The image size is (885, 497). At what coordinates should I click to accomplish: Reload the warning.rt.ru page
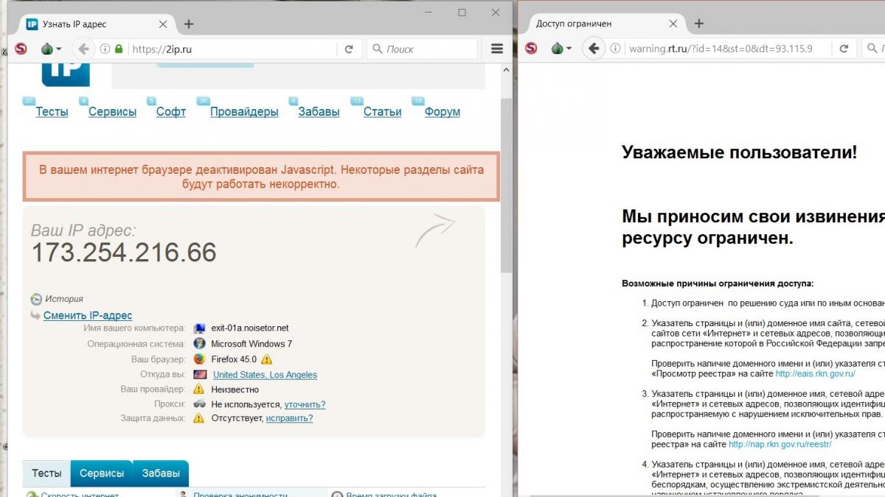(844, 49)
